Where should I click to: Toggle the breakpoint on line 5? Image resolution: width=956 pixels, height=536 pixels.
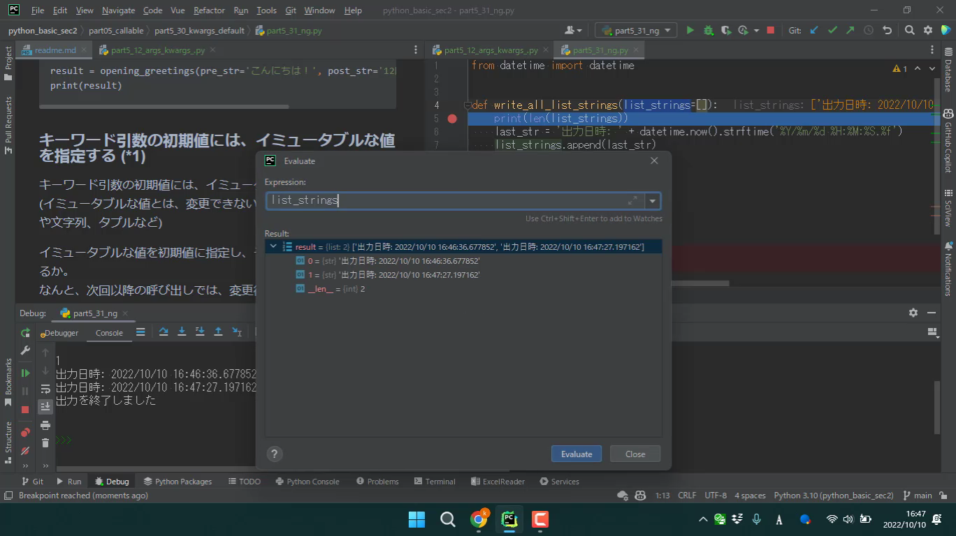[452, 119]
